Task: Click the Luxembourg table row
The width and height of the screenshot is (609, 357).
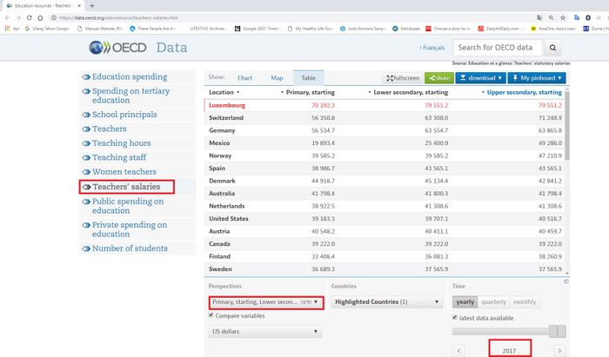Action: click(385, 105)
